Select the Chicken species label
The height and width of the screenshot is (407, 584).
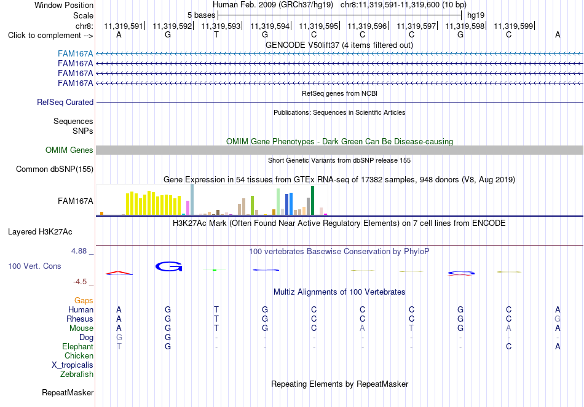click(x=79, y=355)
